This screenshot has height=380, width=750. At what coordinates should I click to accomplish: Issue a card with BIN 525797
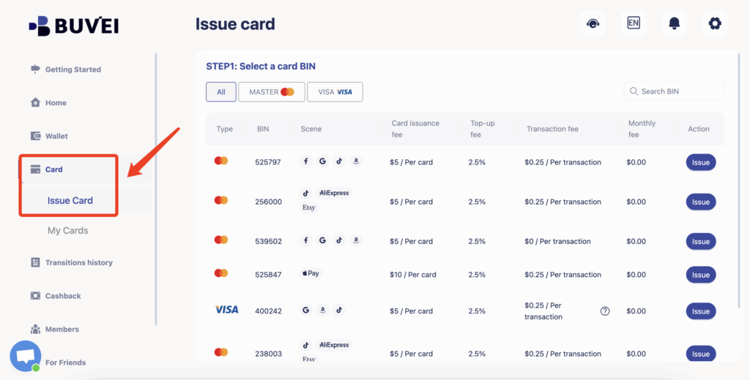click(x=700, y=162)
